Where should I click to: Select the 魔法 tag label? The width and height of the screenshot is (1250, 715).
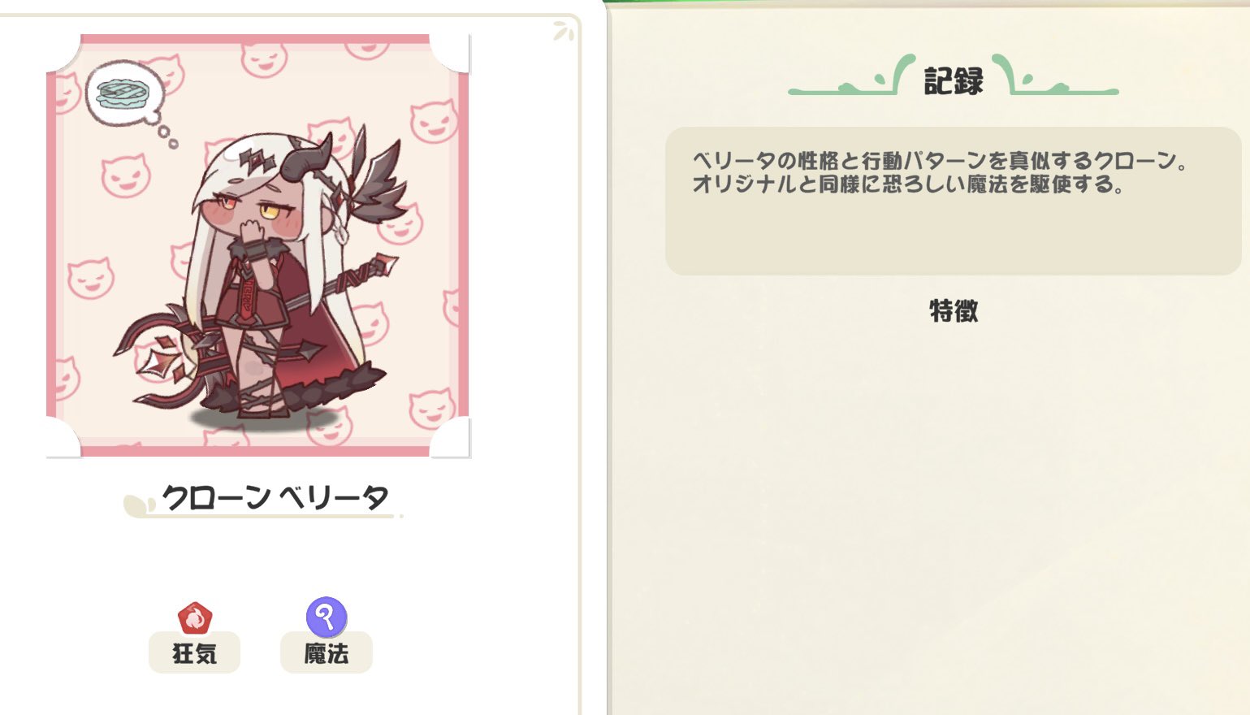tap(327, 653)
